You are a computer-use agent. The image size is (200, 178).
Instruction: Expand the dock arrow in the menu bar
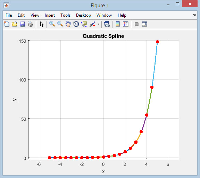tap(194, 15)
